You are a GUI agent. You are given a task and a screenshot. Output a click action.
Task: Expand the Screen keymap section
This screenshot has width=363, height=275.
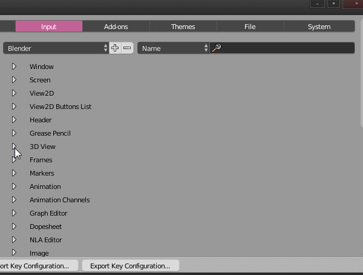(x=14, y=80)
